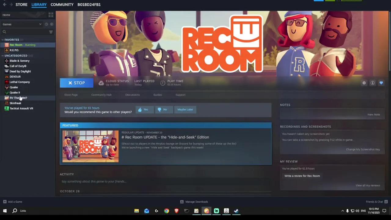Open the Community Hub link
This screenshot has width=391, height=220.
tap(101, 95)
